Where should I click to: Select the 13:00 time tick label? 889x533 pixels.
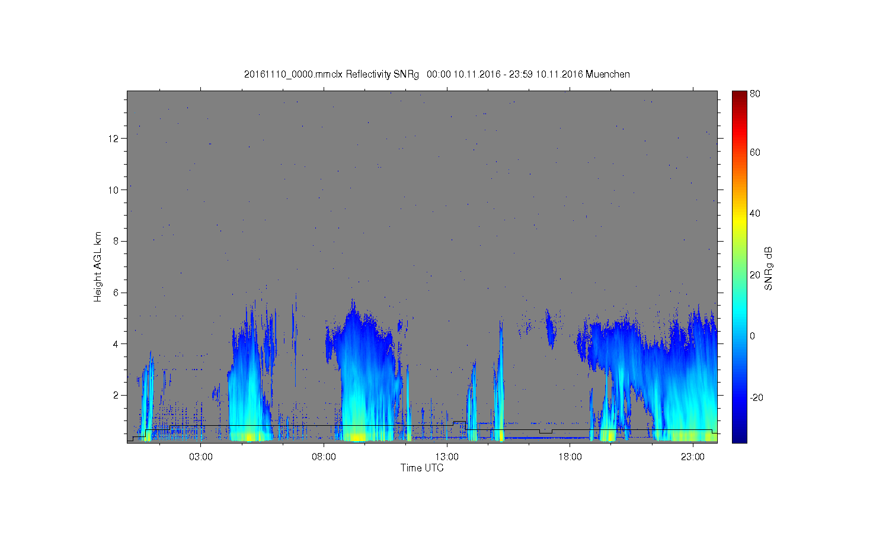pos(447,457)
